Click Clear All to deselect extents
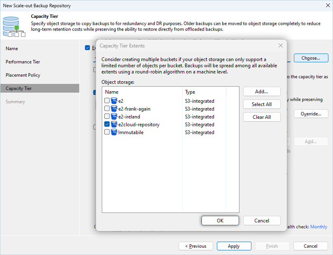This screenshot has width=333, height=255. click(x=262, y=117)
